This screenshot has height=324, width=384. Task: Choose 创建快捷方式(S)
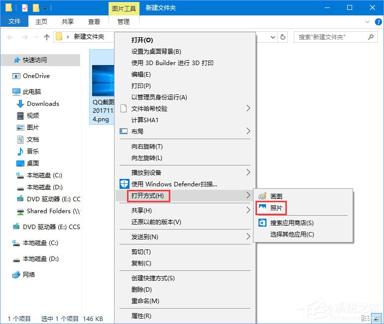(153, 278)
